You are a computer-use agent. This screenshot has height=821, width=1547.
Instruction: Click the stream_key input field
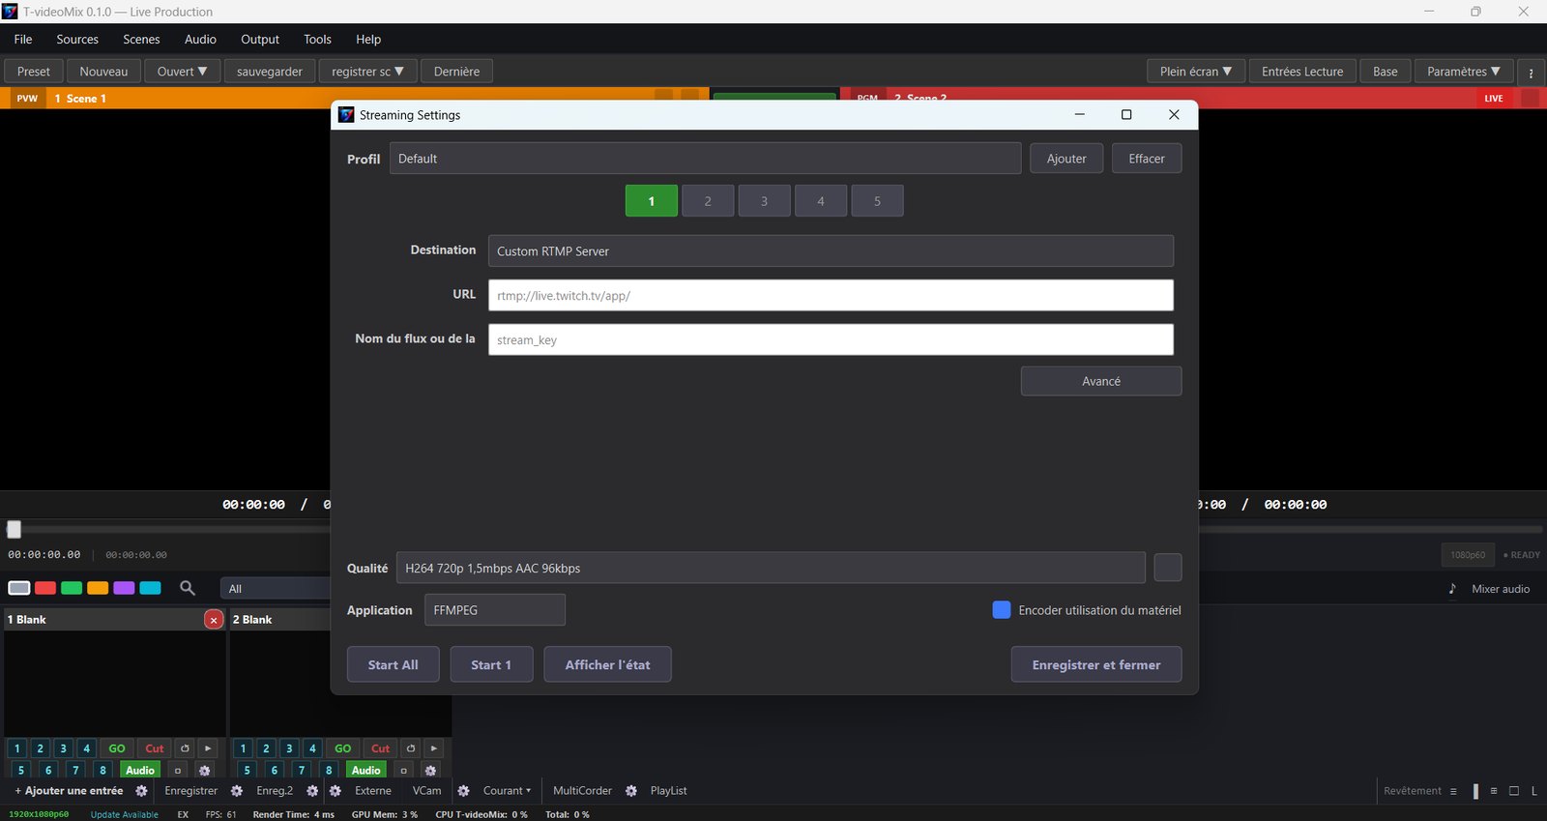click(x=831, y=339)
